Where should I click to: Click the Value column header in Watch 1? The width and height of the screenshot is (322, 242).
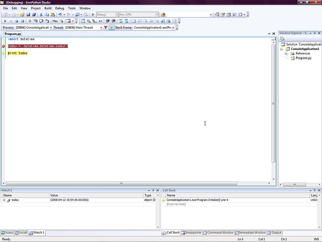coord(96,196)
